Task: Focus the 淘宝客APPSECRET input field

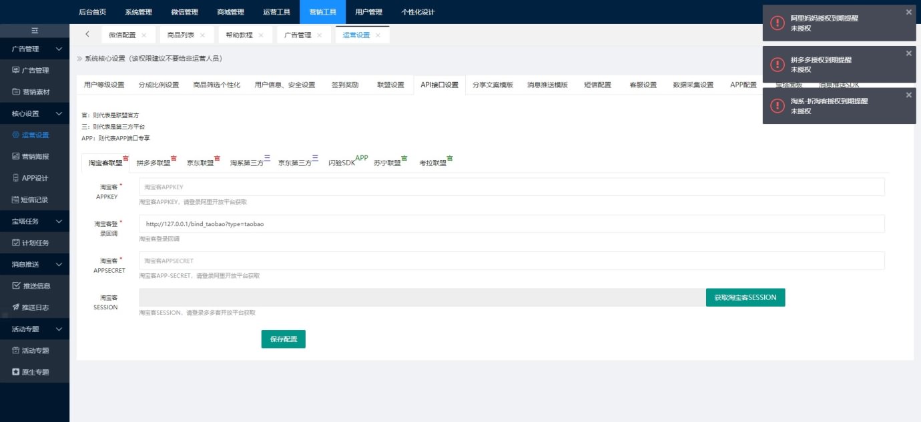Action: click(512, 261)
